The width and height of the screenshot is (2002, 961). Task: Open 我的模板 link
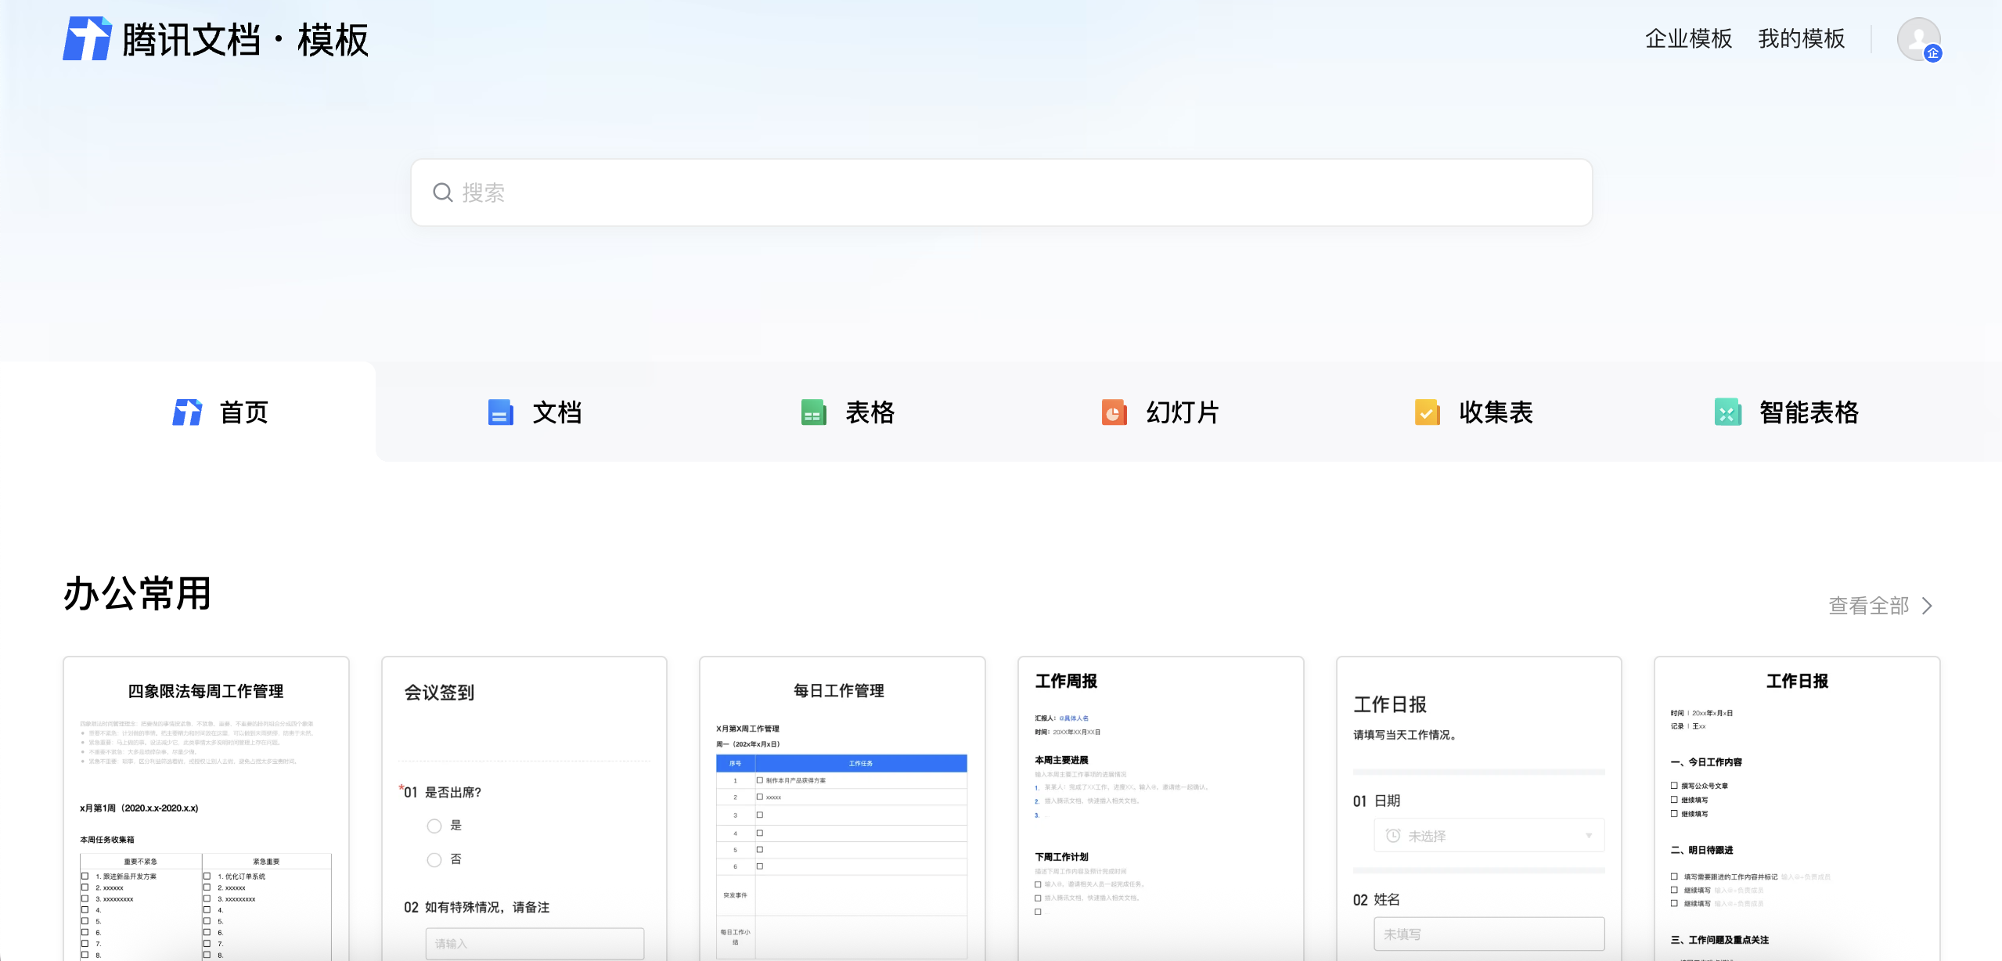pos(1801,39)
